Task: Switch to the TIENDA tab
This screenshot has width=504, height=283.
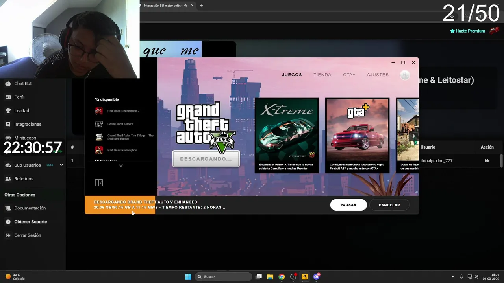Action: coord(322,75)
